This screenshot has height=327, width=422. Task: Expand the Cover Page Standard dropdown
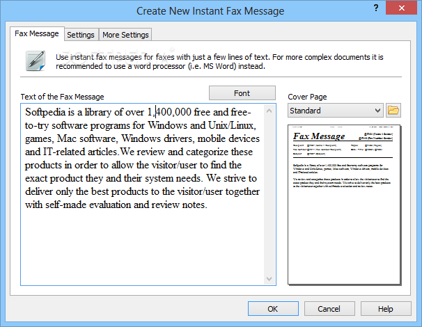336,111
